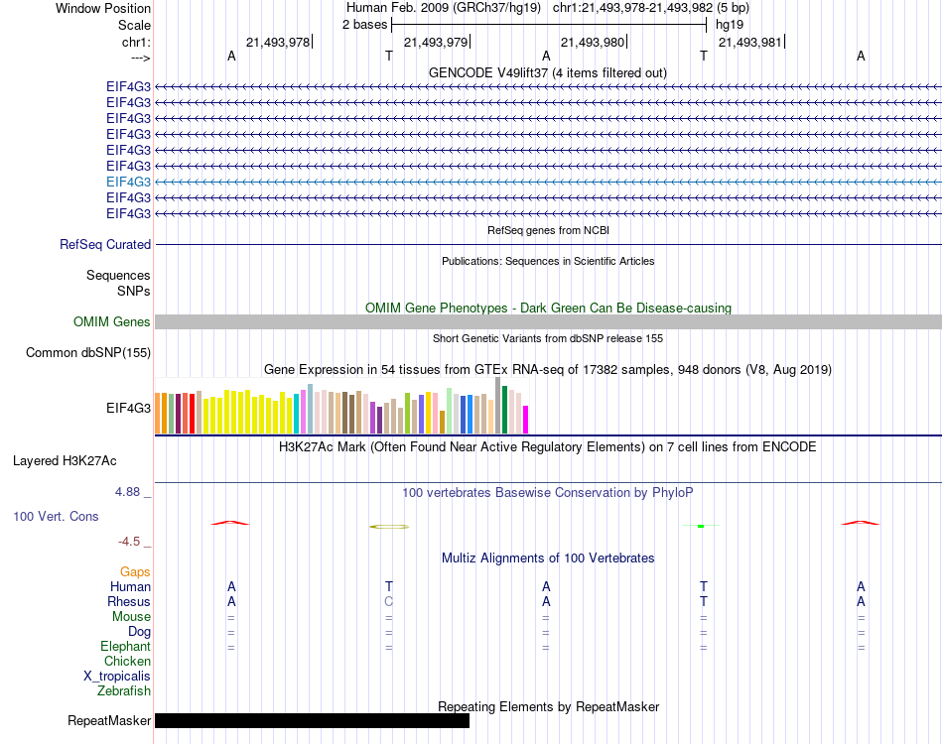Click the RepeatMasker track label

tap(109, 720)
